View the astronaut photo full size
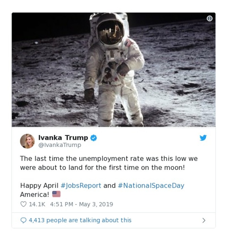This screenshot has height=239, width=226. tap(113, 69)
